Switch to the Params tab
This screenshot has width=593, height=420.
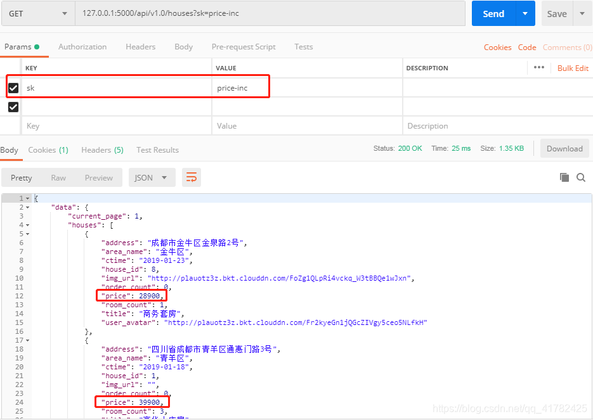[22, 47]
